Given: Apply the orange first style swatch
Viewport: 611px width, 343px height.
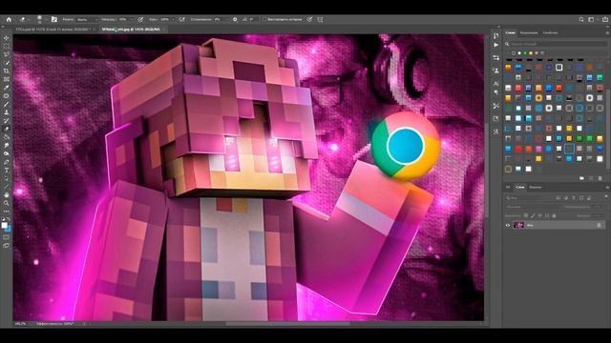Looking at the screenshot, I should coord(508,68).
